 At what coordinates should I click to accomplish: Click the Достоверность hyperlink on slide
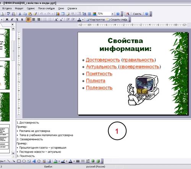pos(103,60)
